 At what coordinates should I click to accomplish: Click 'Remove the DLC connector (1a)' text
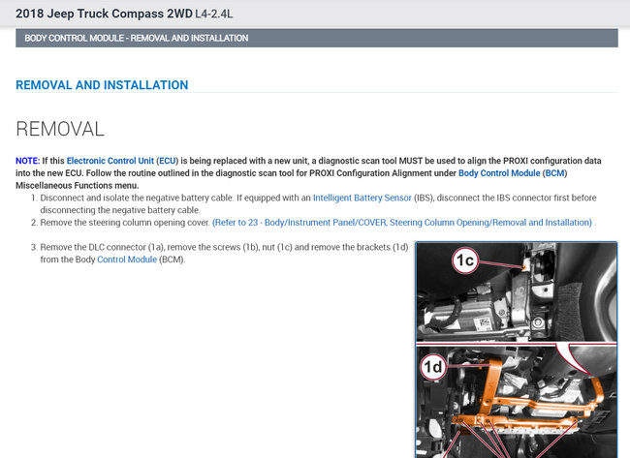click(101, 247)
